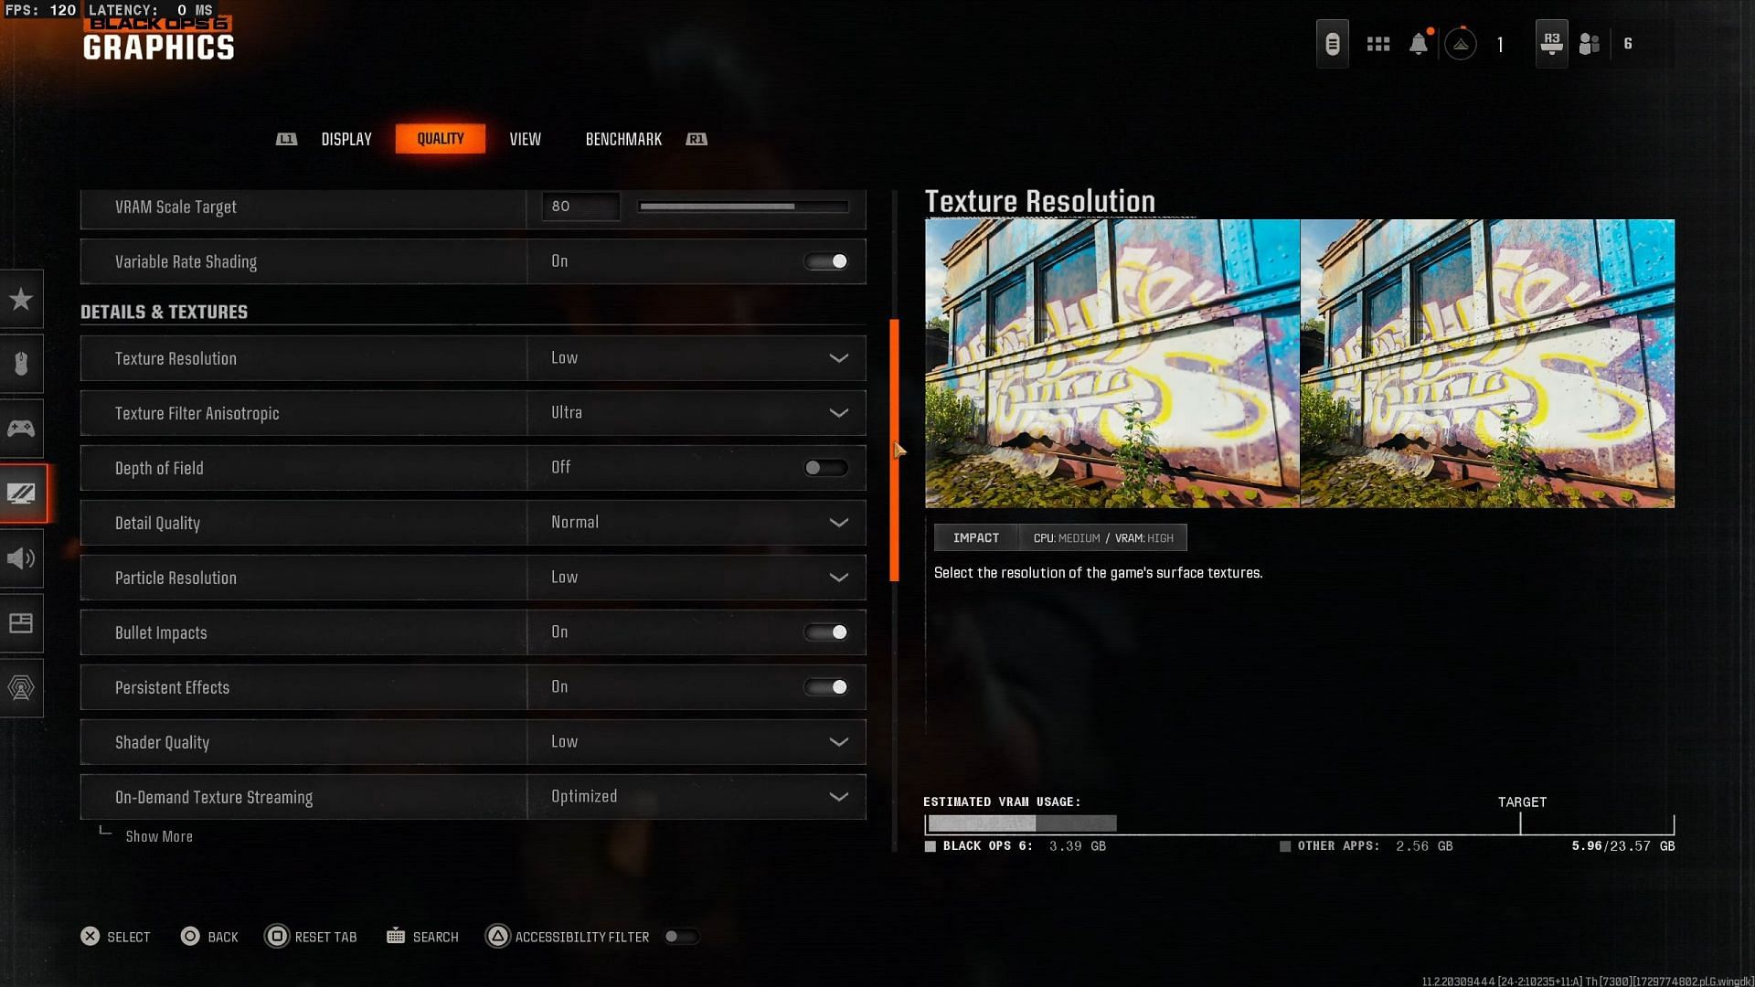This screenshot has height=987, width=1755.
Task: Click the audio/speaker sidebar icon
Action: (20, 558)
